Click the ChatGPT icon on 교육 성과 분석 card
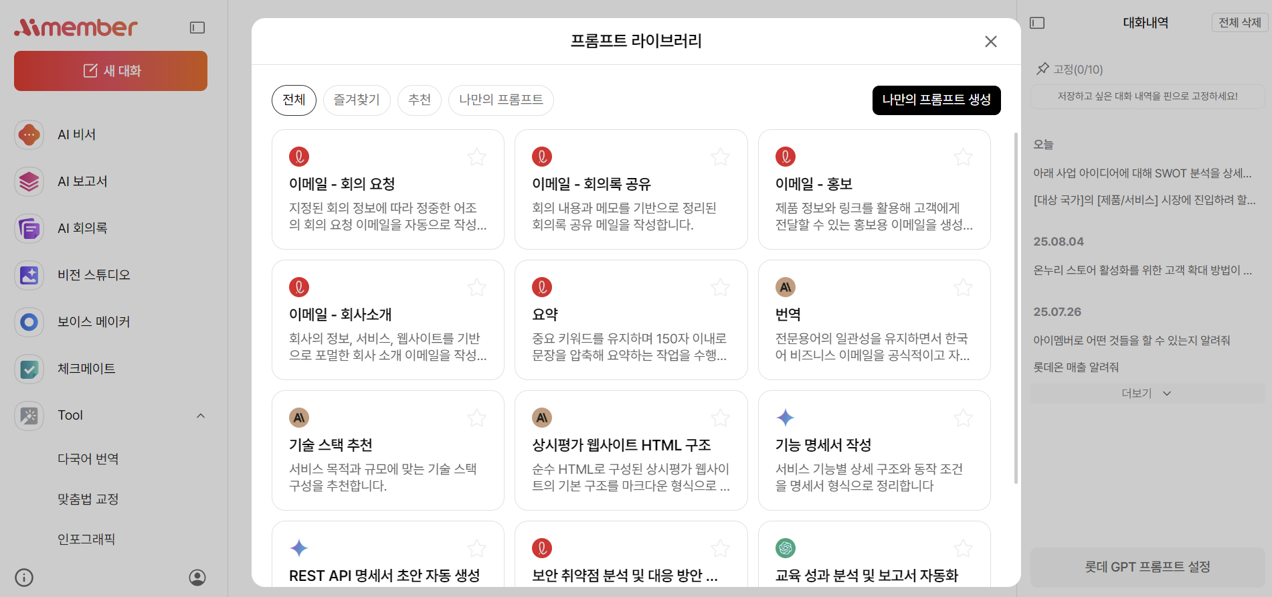 [785, 548]
